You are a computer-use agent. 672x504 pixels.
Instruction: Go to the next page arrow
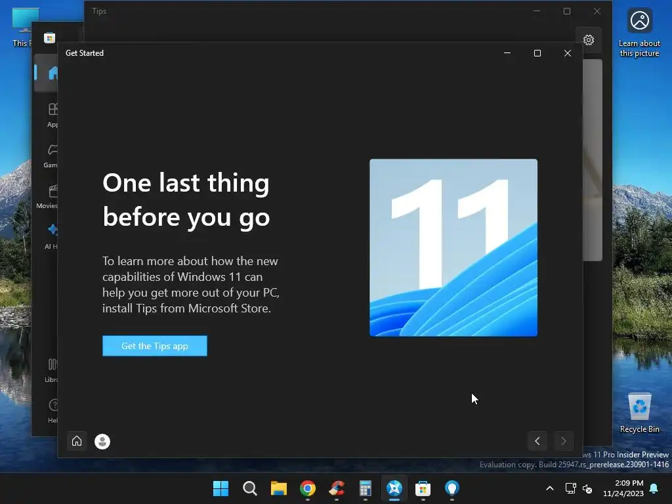[564, 441]
